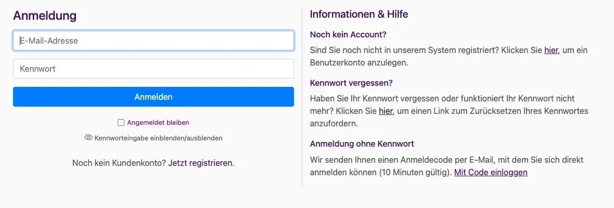The width and height of the screenshot is (614, 208).
Task: Open the Mit Code einloggen link
Action: (491, 172)
